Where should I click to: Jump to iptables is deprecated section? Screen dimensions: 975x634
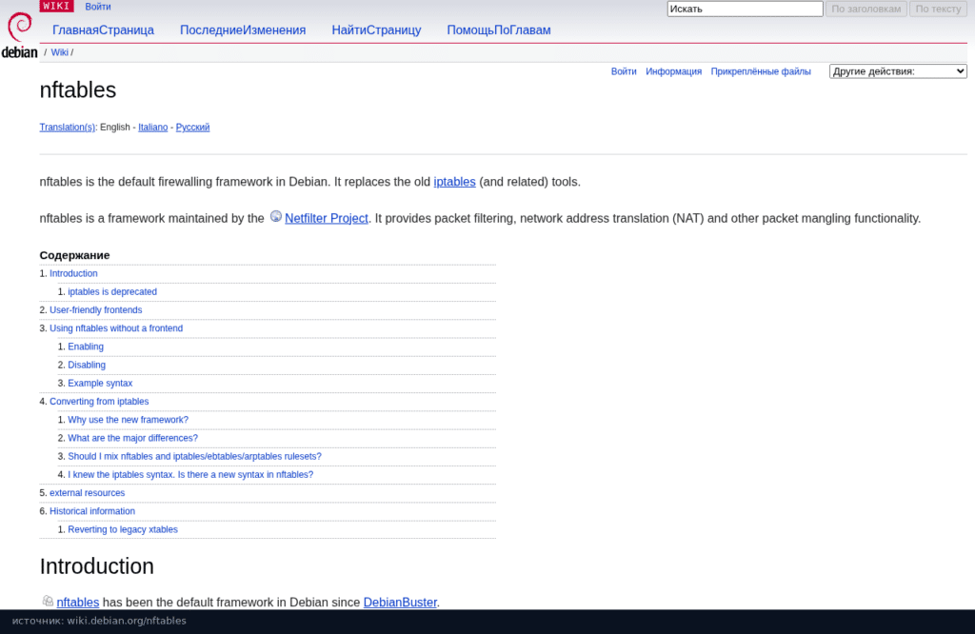(x=112, y=291)
